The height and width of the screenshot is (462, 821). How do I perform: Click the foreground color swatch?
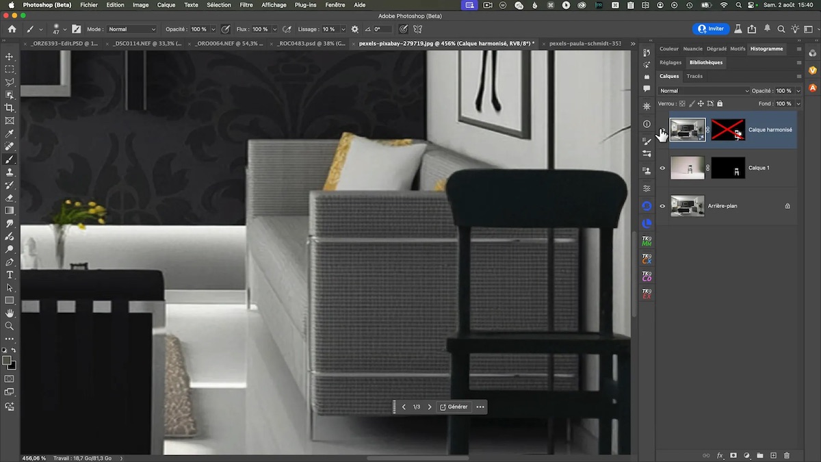(x=7, y=360)
